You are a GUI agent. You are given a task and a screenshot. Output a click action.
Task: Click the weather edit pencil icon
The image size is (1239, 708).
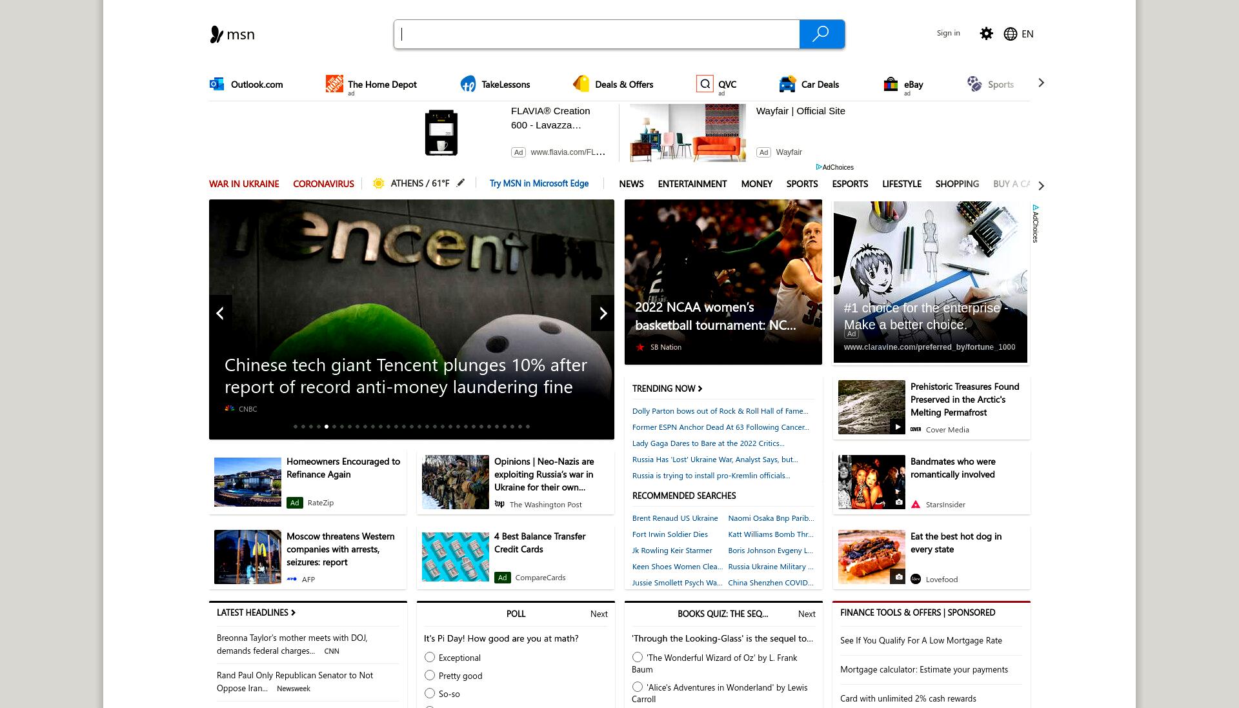pyautogui.click(x=461, y=183)
